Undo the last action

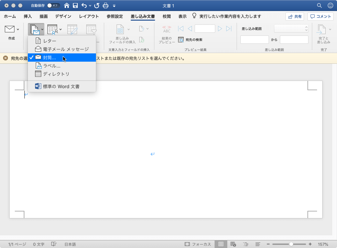click(84, 6)
